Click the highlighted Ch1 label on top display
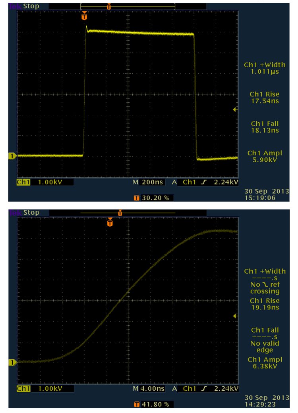This screenshot has width=298, height=413. (x=23, y=182)
